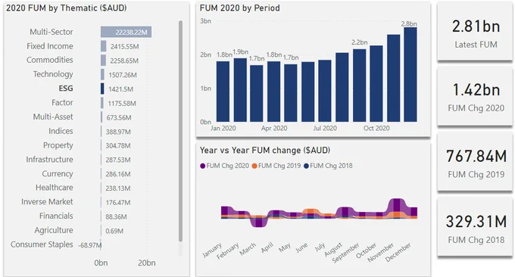
Task: Click the 1175.58M Factor value
Action: 122,104
